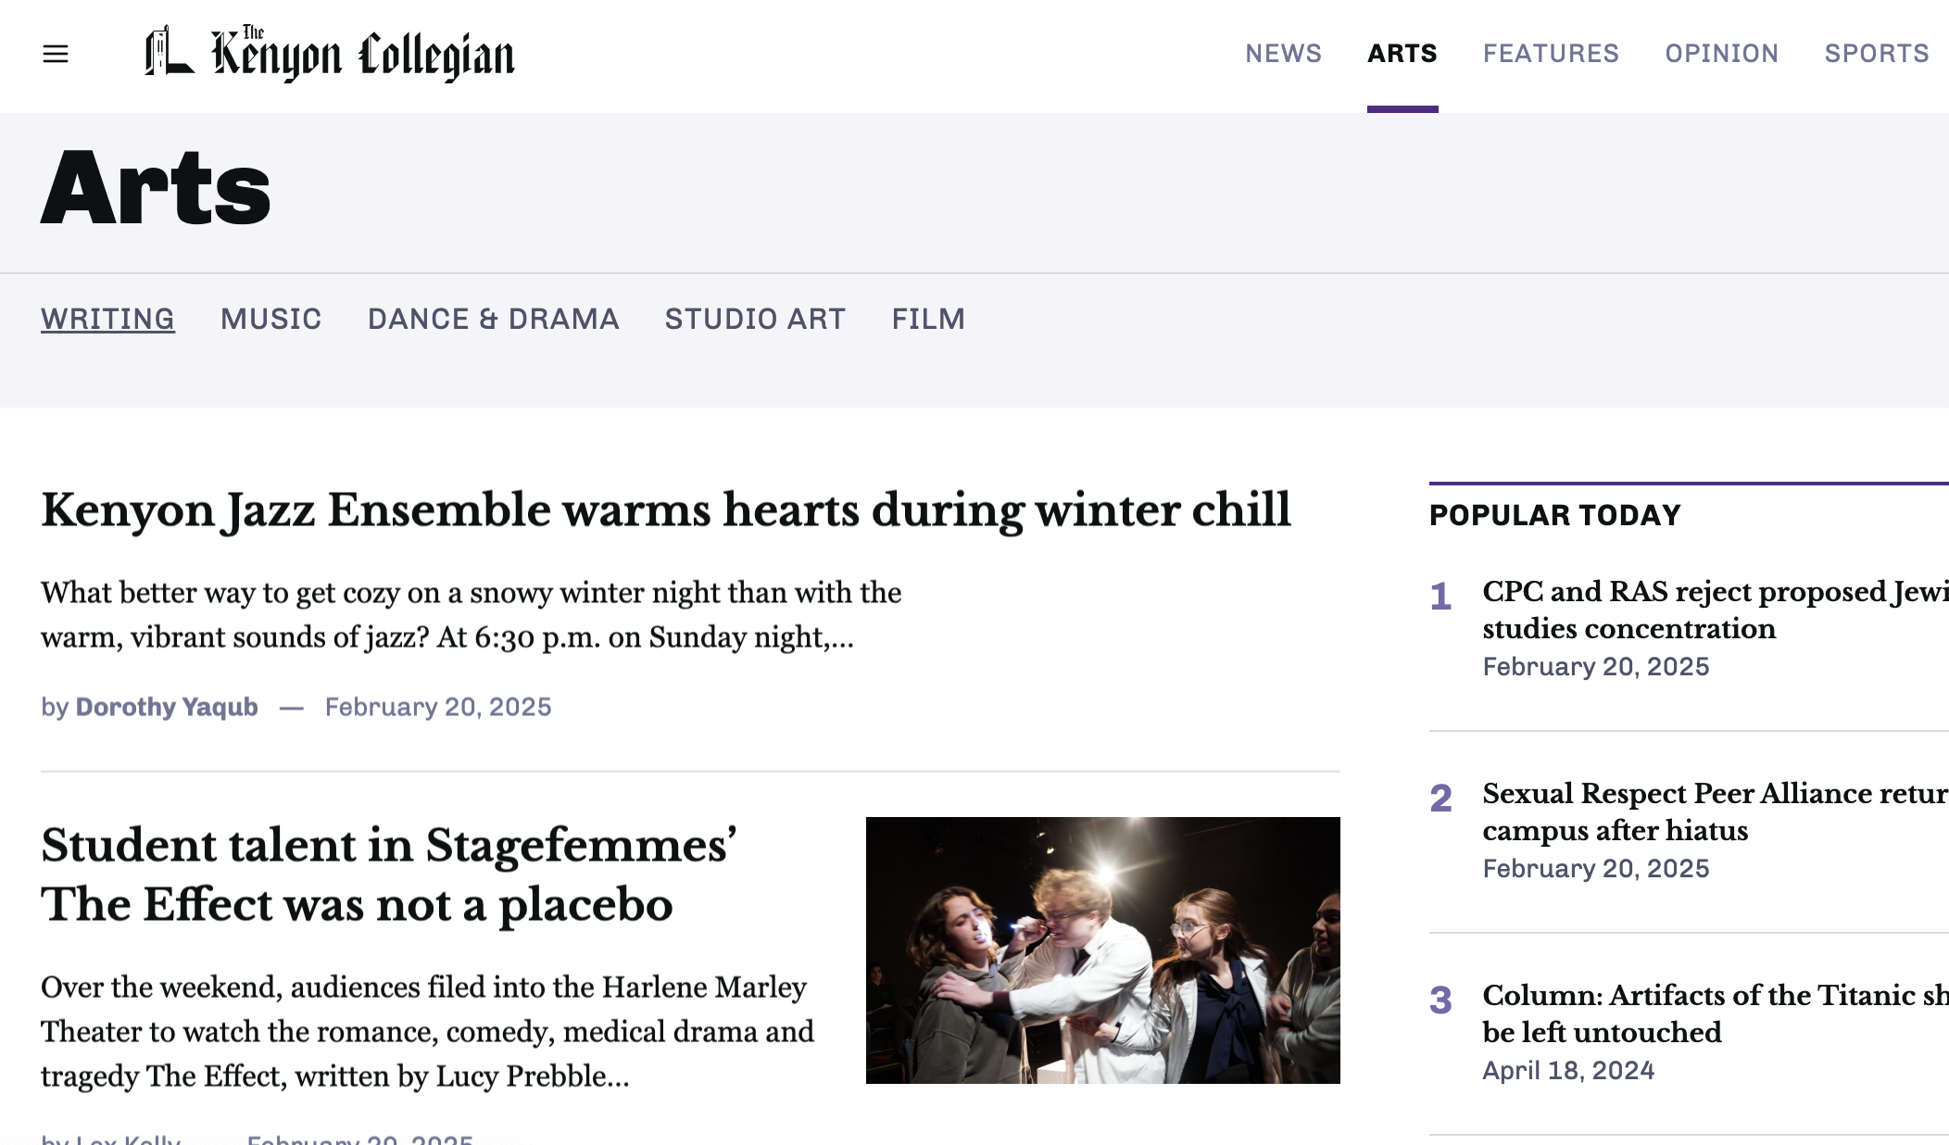Click the Popular Today heading

1555,515
